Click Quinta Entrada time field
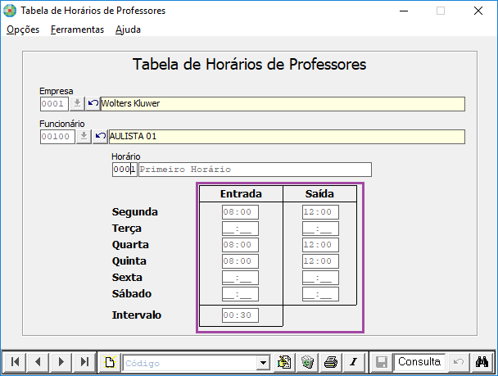 241,261
